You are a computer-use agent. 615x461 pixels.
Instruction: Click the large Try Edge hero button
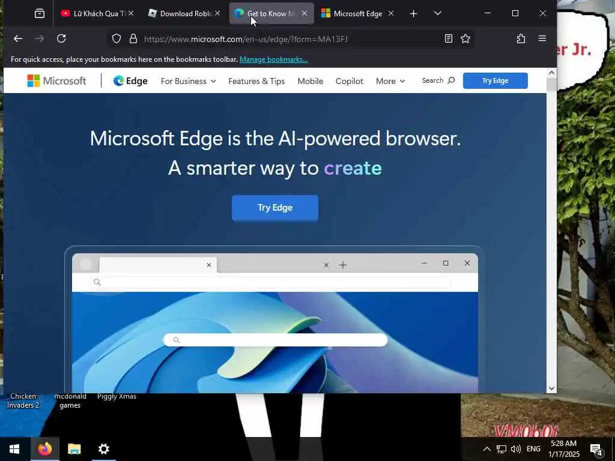(x=275, y=208)
